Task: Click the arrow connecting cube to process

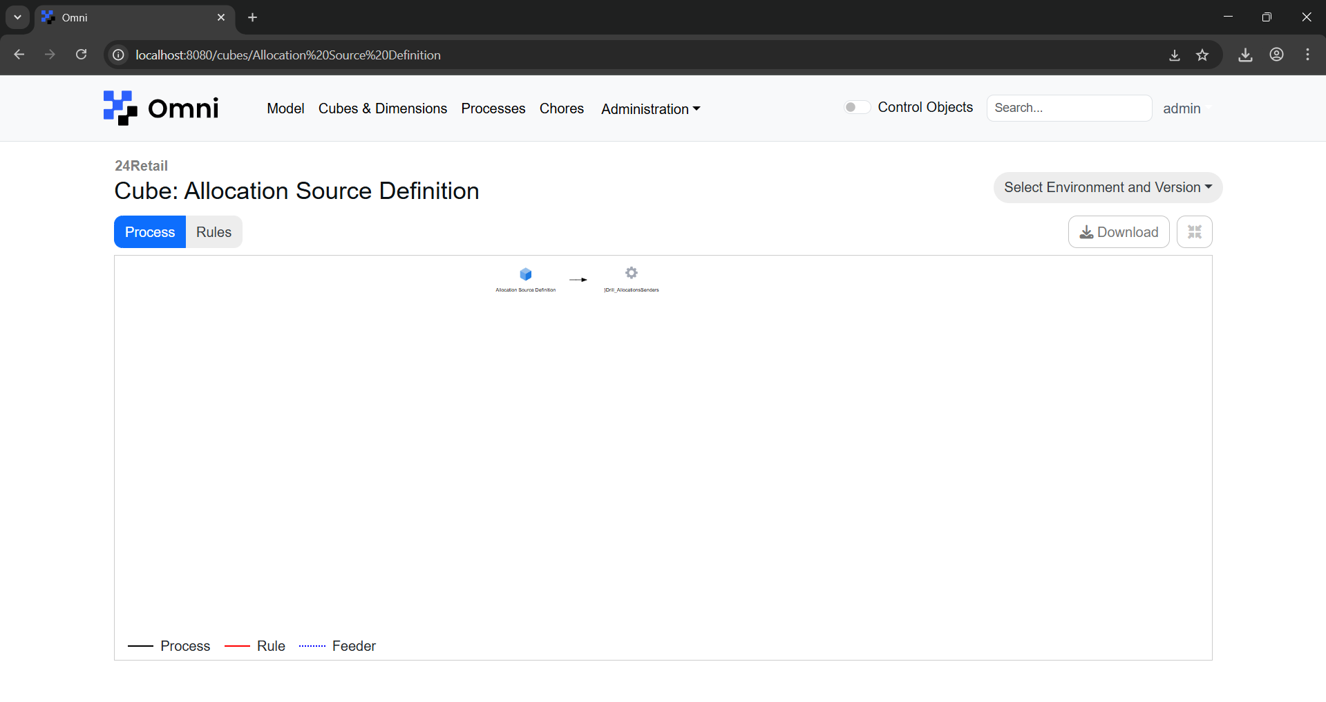Action: click(x=578, y=280)
